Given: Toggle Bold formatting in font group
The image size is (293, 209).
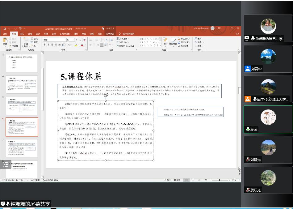Looking at the screenshot, I should 45,45.
